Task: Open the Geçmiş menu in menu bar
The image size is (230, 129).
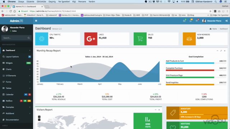Action: 52,1
